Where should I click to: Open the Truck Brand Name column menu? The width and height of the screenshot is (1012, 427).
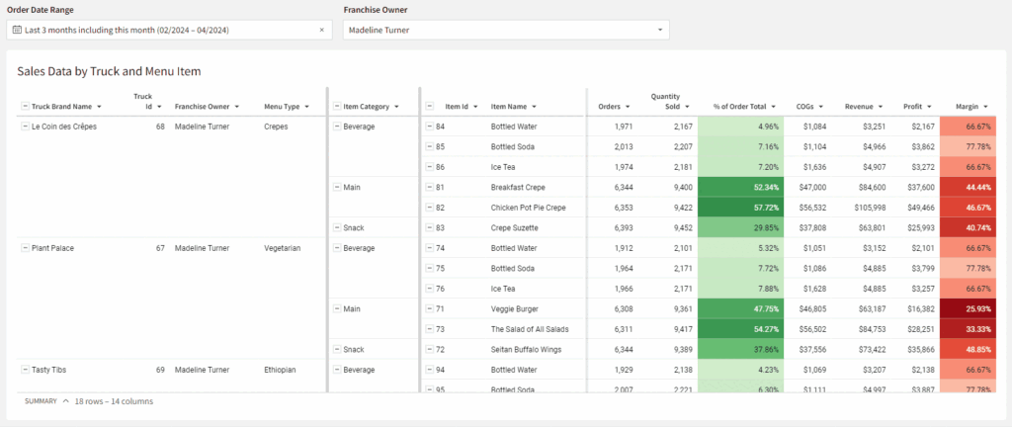[x=99, y=107]
